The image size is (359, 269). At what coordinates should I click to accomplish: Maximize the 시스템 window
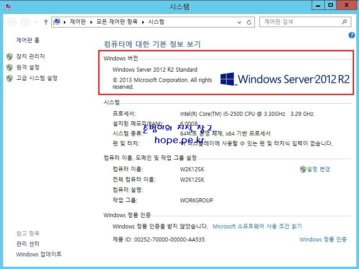pyautogui.click(x=330, y=5)
